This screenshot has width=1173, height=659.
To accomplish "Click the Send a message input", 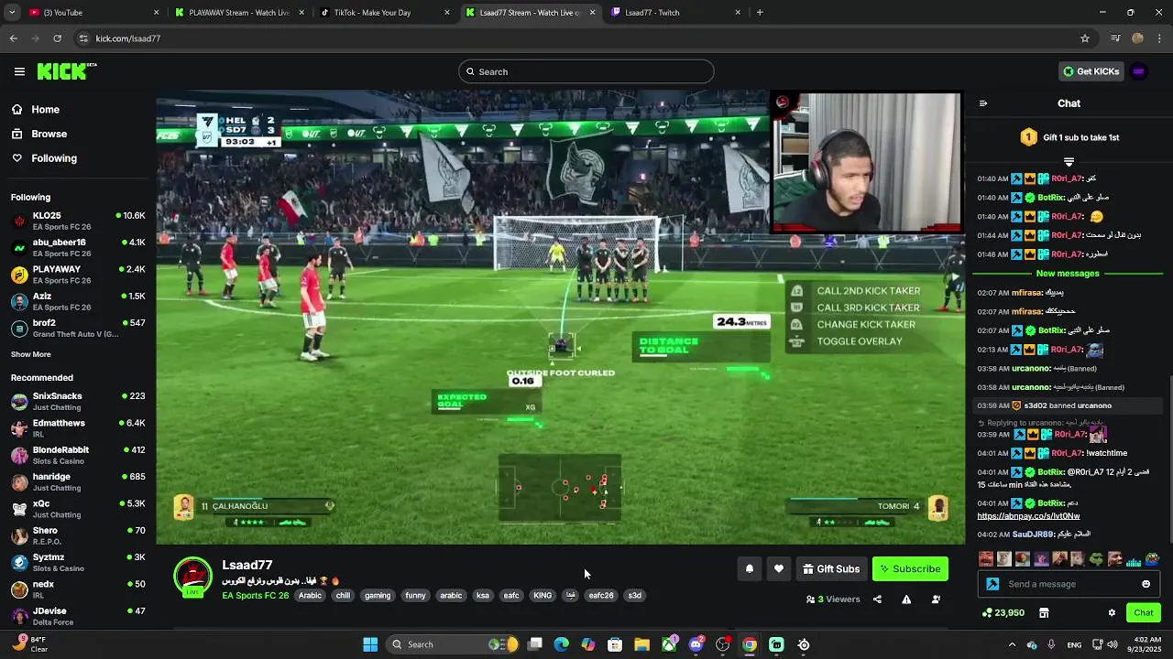I will (x=1069, y=584).
